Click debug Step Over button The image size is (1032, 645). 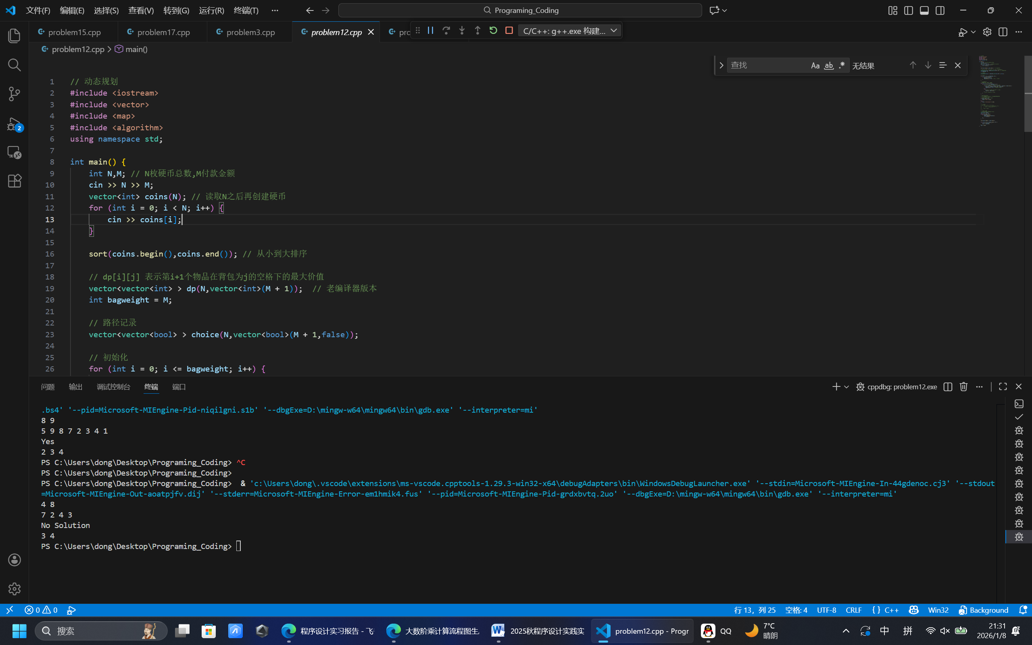coord(446,30)
